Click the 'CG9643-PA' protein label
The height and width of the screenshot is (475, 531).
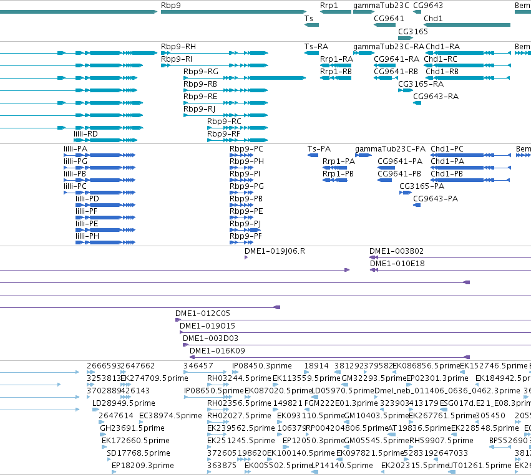click(x=436, y=199)
